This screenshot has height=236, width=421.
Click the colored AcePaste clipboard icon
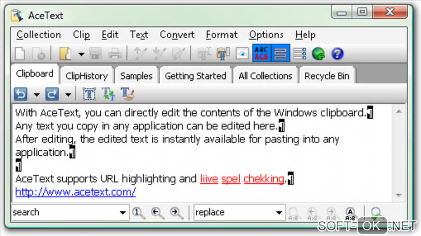tap(223, 54)
